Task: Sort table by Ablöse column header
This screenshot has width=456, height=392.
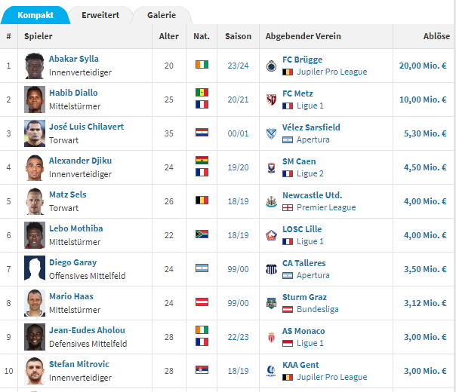Action: (436, 36)
